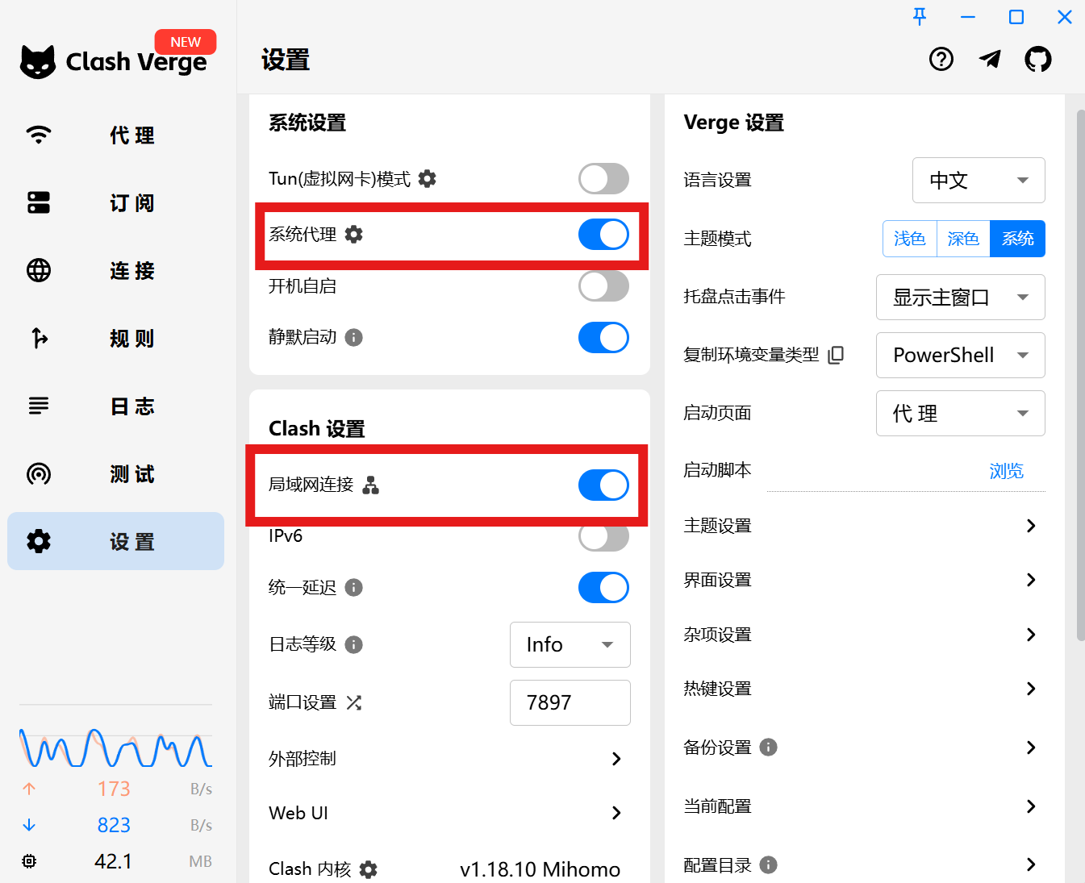The image size is (1085, 883).
Task: Click the rules fork sidebar icon
Action: (x=39, y=338)
